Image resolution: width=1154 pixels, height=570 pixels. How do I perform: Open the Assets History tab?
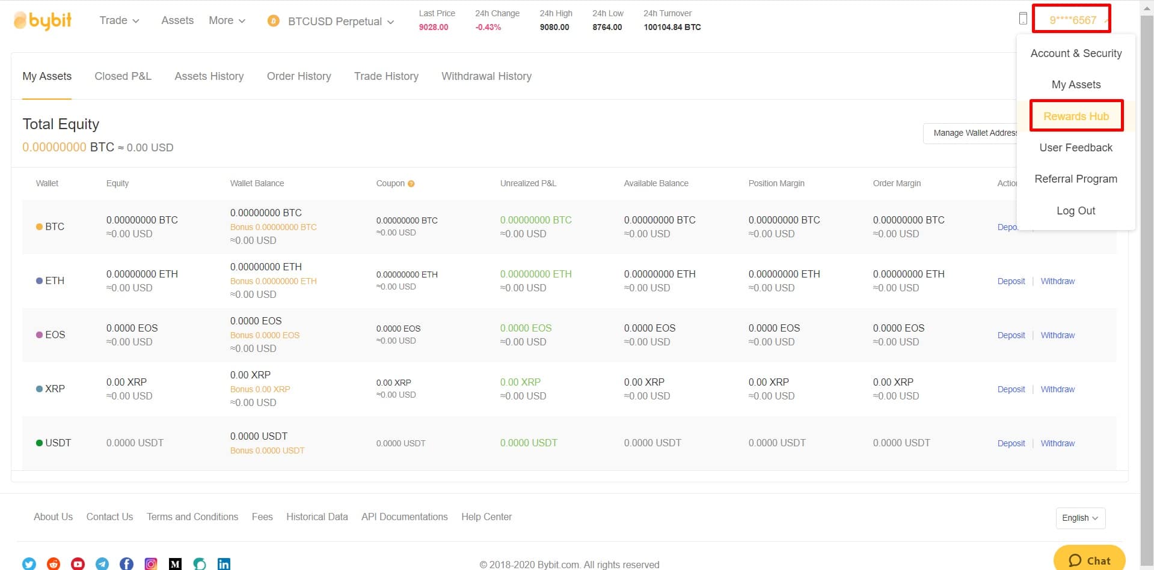click(x=209, y=76)
